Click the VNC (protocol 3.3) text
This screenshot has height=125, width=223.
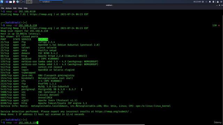[51, 92]
